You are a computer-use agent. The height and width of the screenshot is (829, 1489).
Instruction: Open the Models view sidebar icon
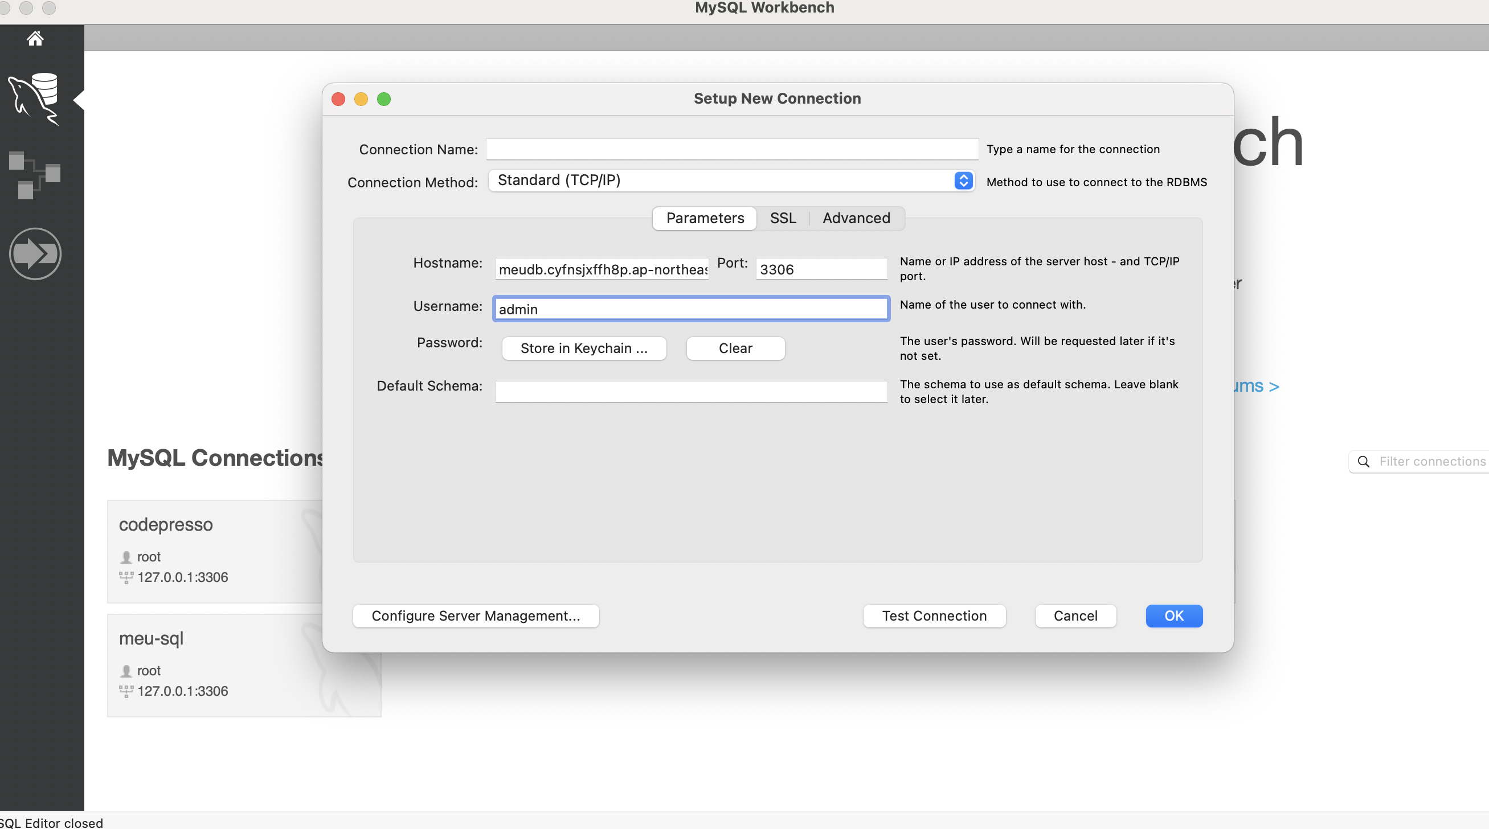point(35,175)
